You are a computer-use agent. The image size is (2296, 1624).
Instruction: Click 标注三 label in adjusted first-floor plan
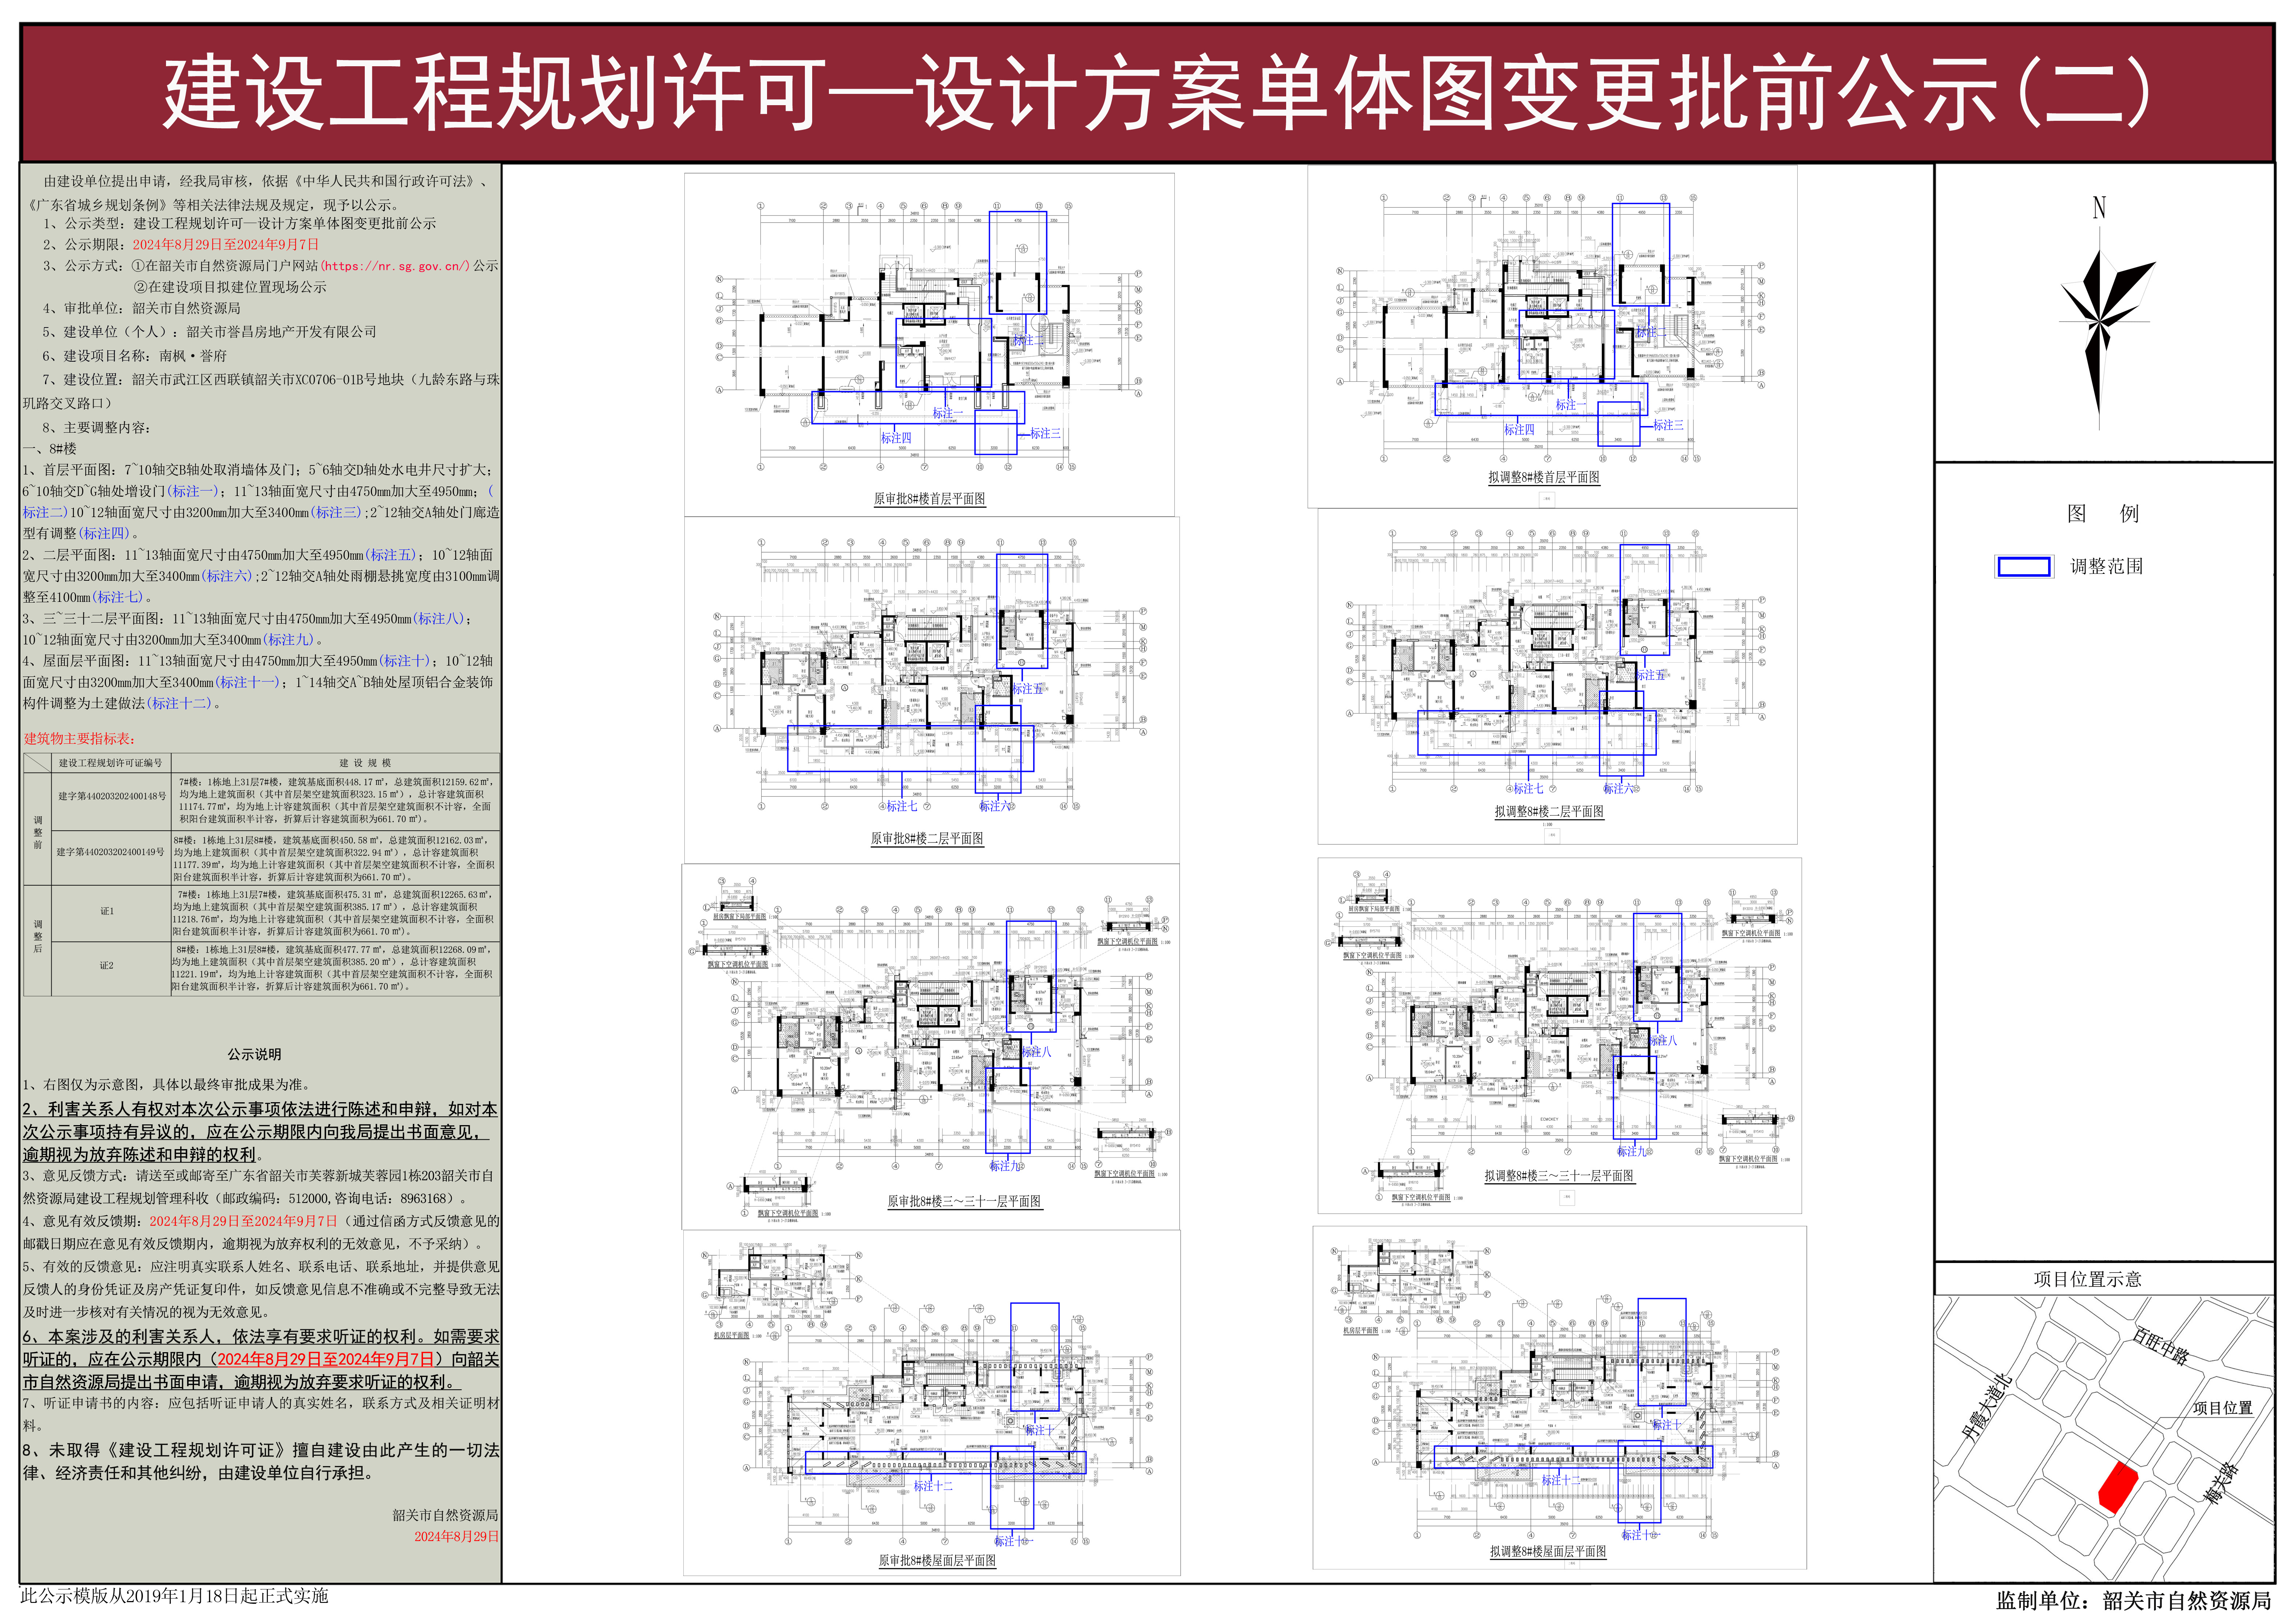[x=1669, y=425]
